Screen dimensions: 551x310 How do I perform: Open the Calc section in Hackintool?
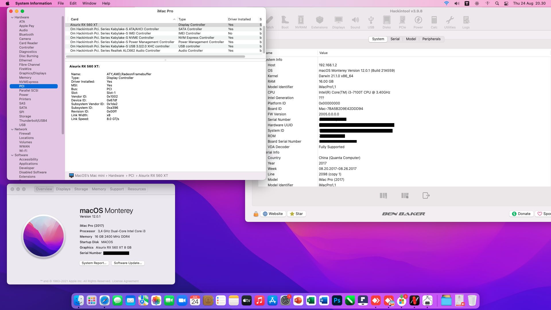coord(434,22)
